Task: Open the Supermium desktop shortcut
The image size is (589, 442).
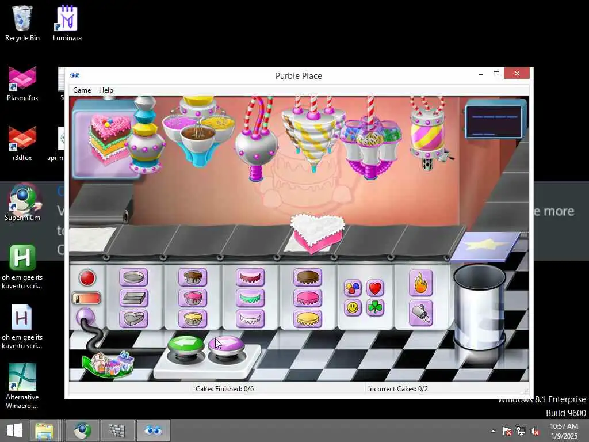Action: (x=22, y=203)
